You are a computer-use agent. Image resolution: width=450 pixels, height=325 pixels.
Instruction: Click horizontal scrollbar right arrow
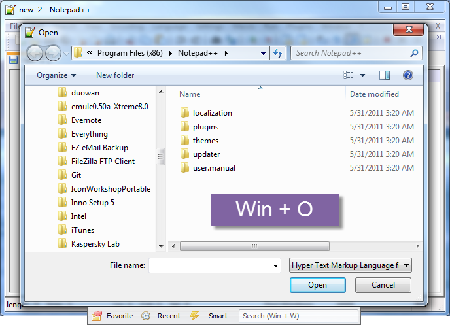[x=417, y=246]
